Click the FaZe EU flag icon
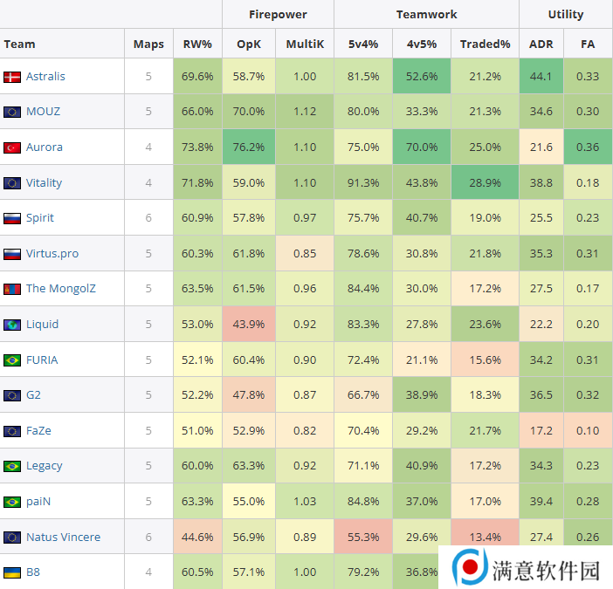The image size is (613, 589). [12, 431]
